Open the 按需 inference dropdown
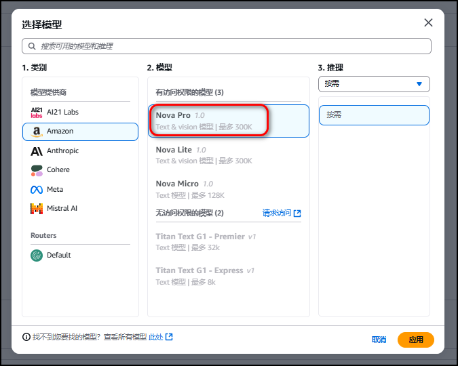The height and width of the screenshot is (366, 458). 374,84
